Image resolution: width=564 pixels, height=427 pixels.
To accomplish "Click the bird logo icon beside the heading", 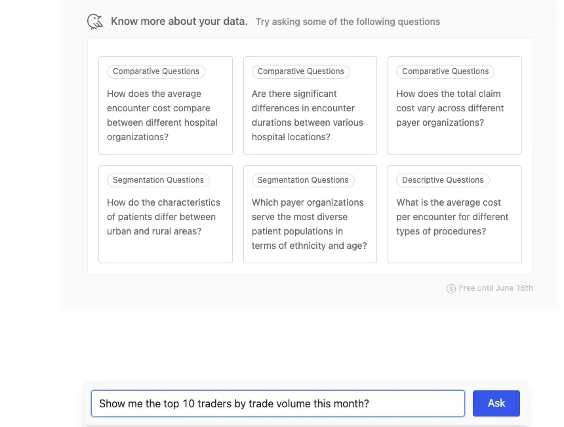I will point(95,22).
